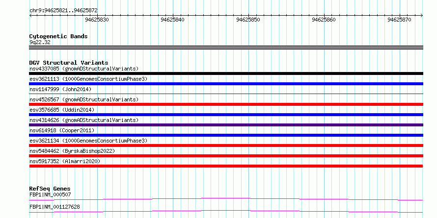Select the Cytogenetic Bands track title

click(x=58, y=36)
